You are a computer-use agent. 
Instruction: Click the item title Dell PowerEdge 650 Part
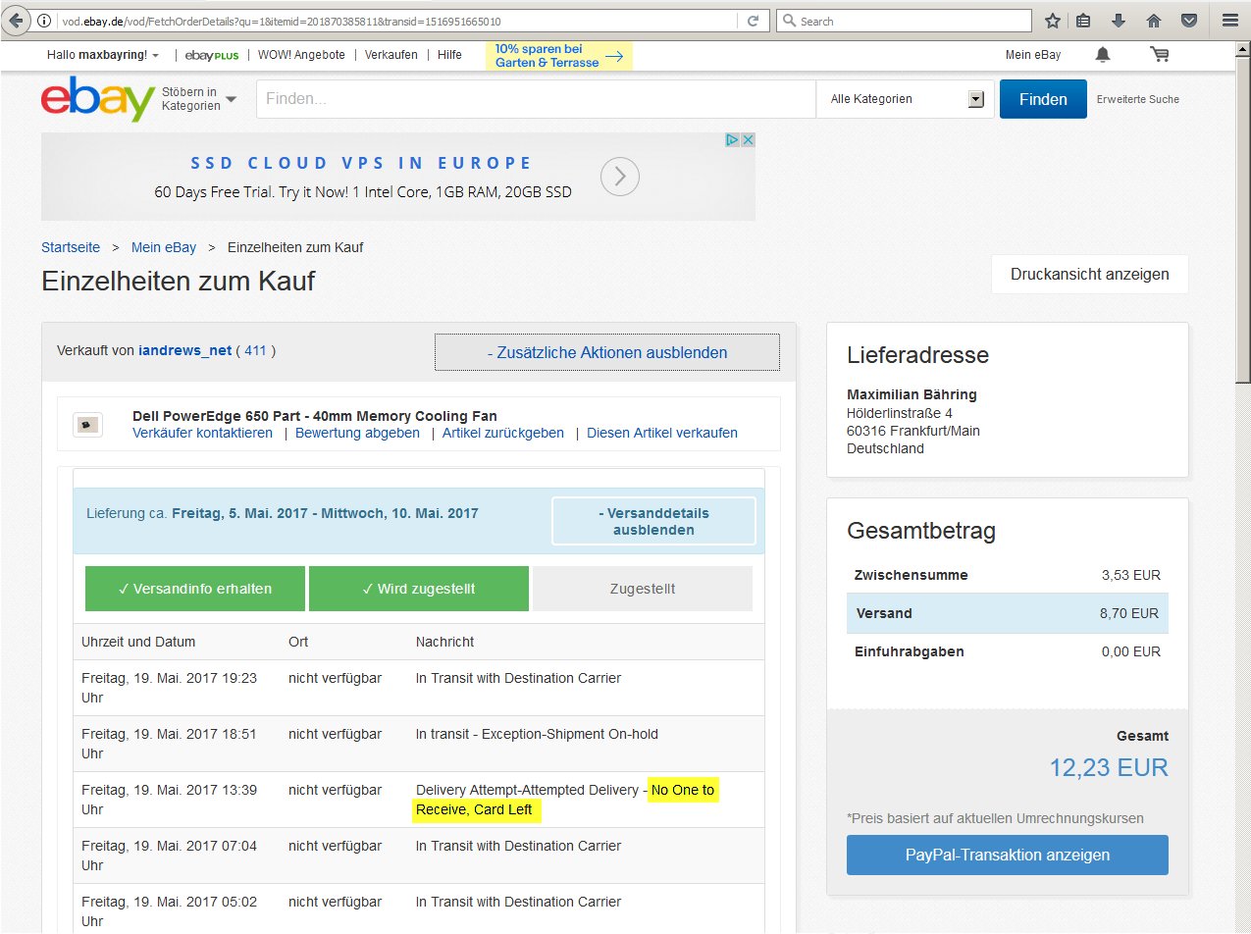(x=315, y=416)
